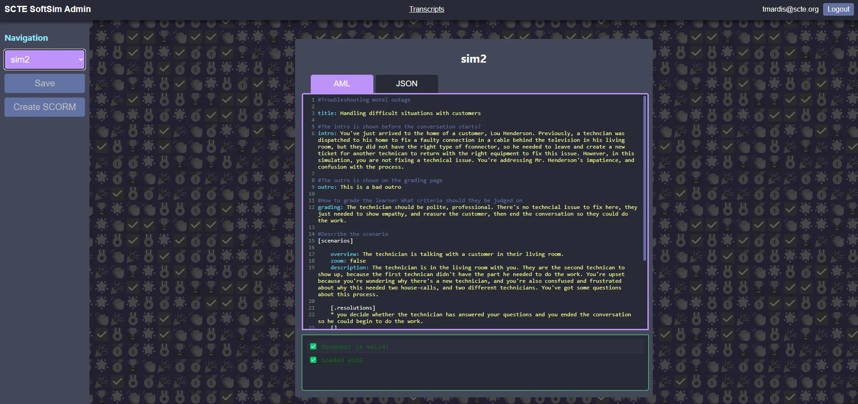Click the 'grading:' keyword on line 12
858x404 pixels.
[330, 207]
